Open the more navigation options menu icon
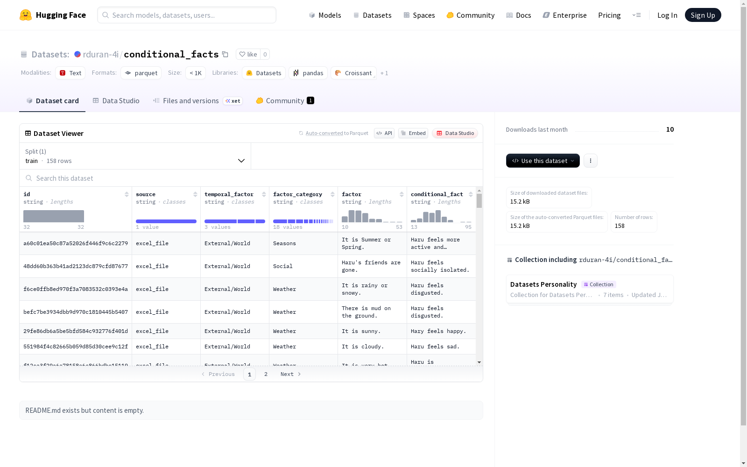This screenshot has height=467, width=747. tap(636, 15)
